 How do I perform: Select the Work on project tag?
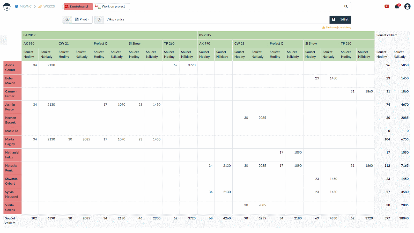click(x=112, y=6)
